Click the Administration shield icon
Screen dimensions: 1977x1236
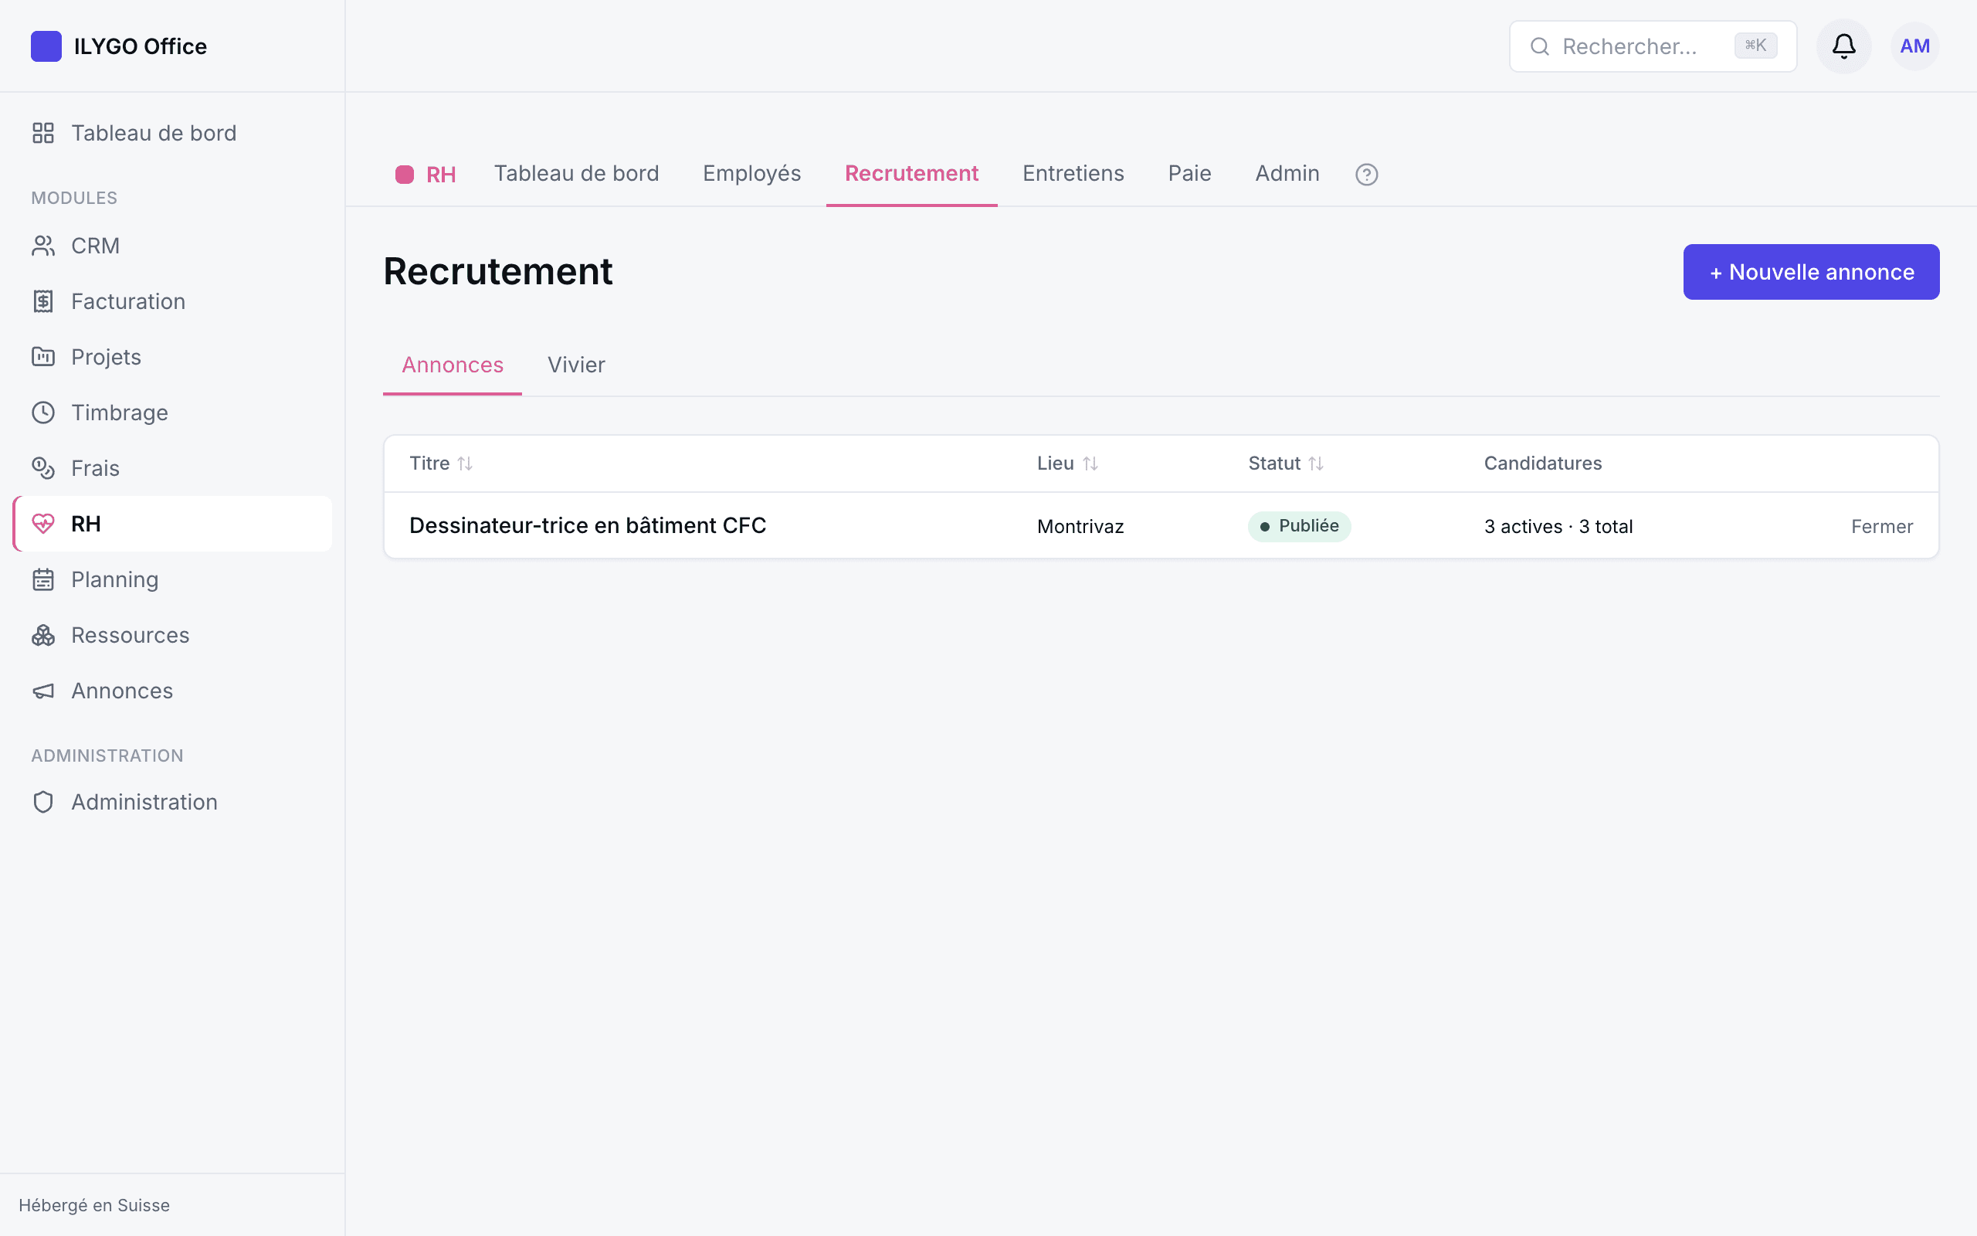(x=43, y=802)
